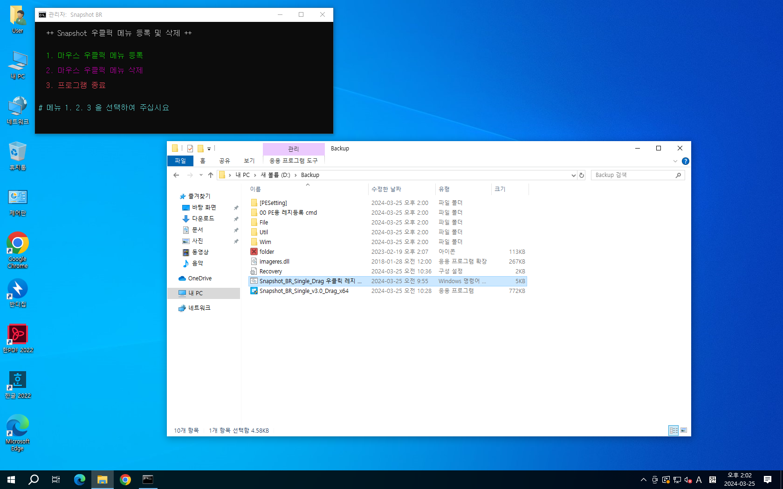Image resolution: width=783 pixels, height=489 pixels.
Task: Click Explorer help question mark icon
Action: point(685,161)
